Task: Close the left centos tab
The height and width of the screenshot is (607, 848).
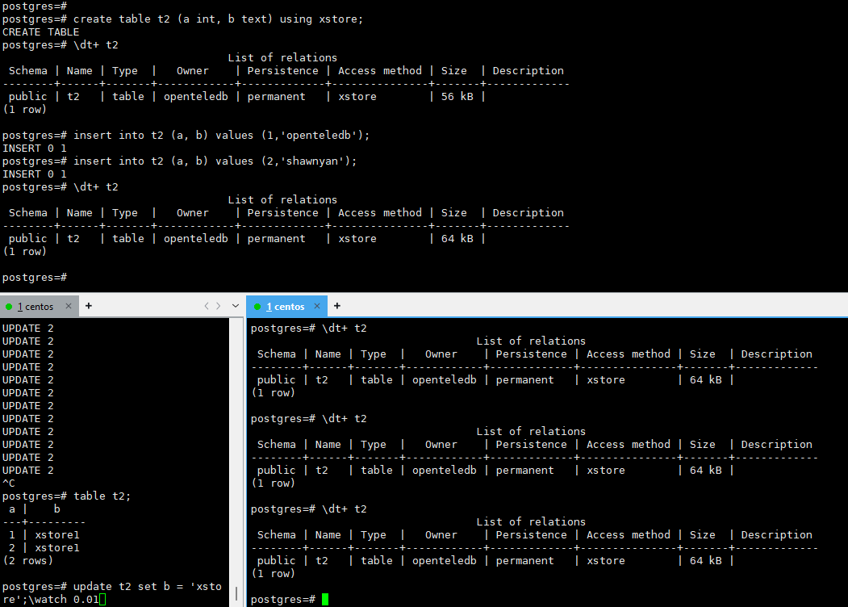Action: 68,306
